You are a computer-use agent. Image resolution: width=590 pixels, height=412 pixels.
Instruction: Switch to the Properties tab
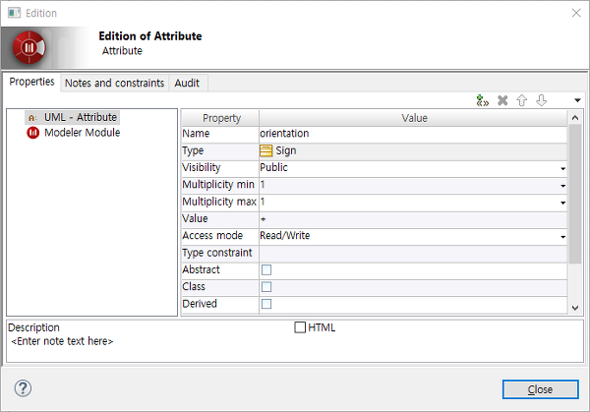(31, 82)
